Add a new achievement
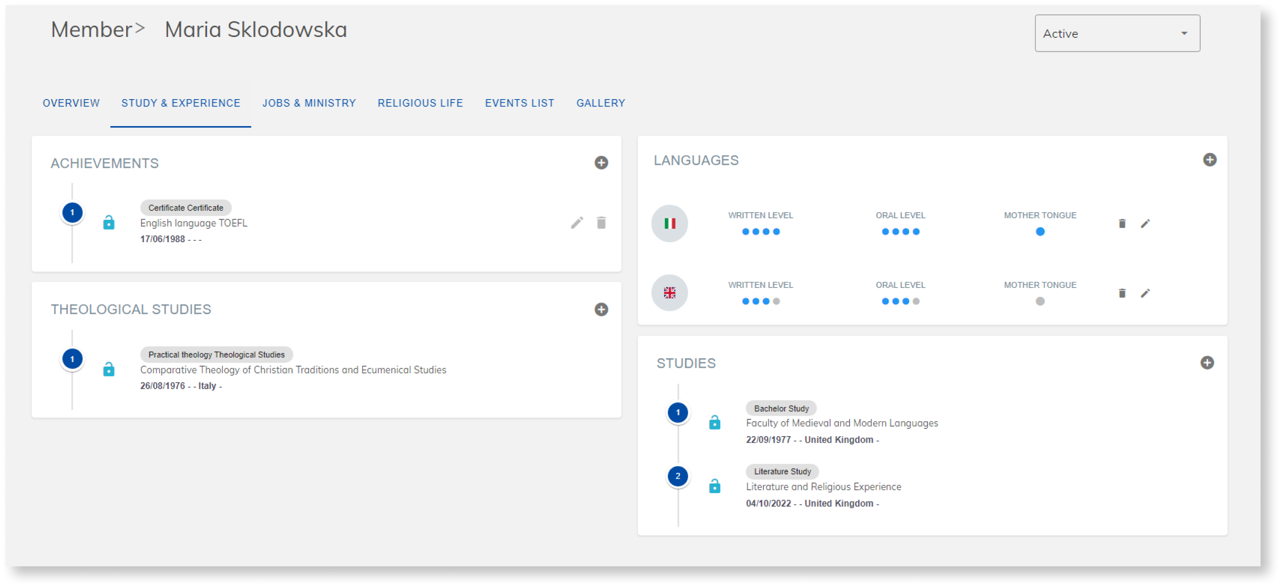This screenshot has height=587, width=1281. pos(601,163)
